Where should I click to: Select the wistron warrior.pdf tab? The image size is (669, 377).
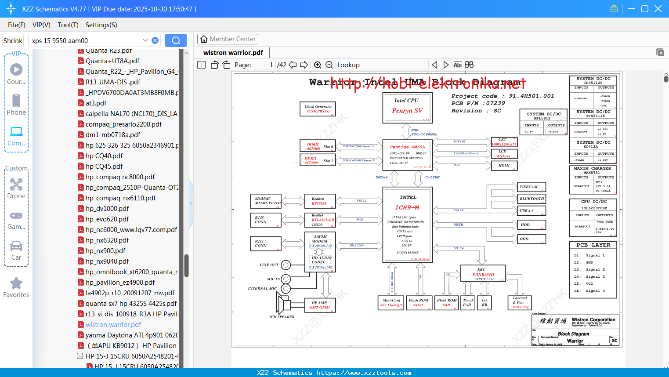(233, 53)
